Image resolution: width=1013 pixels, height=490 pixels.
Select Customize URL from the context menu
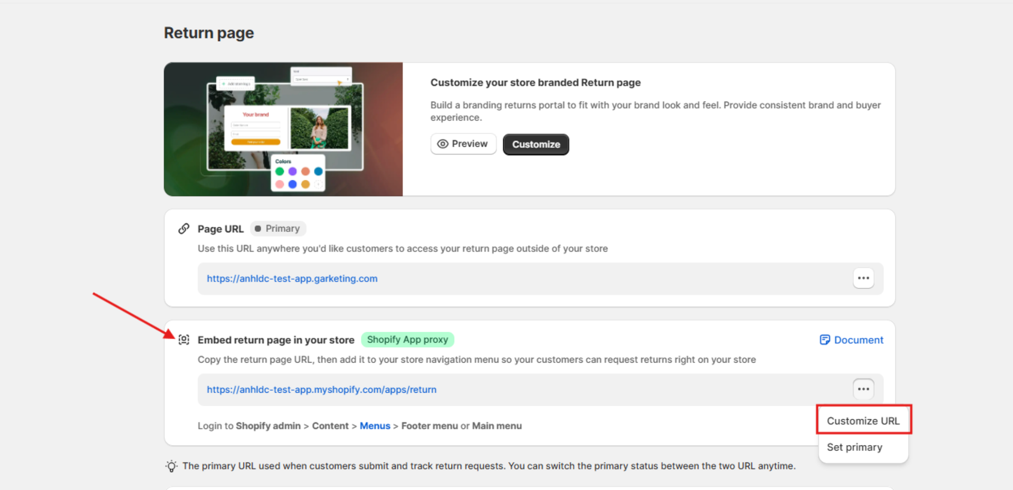(x=863, y=420)
